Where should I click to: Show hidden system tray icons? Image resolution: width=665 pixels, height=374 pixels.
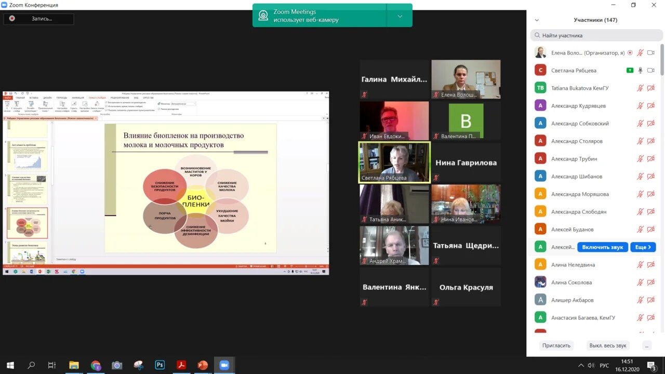point(581,365)
